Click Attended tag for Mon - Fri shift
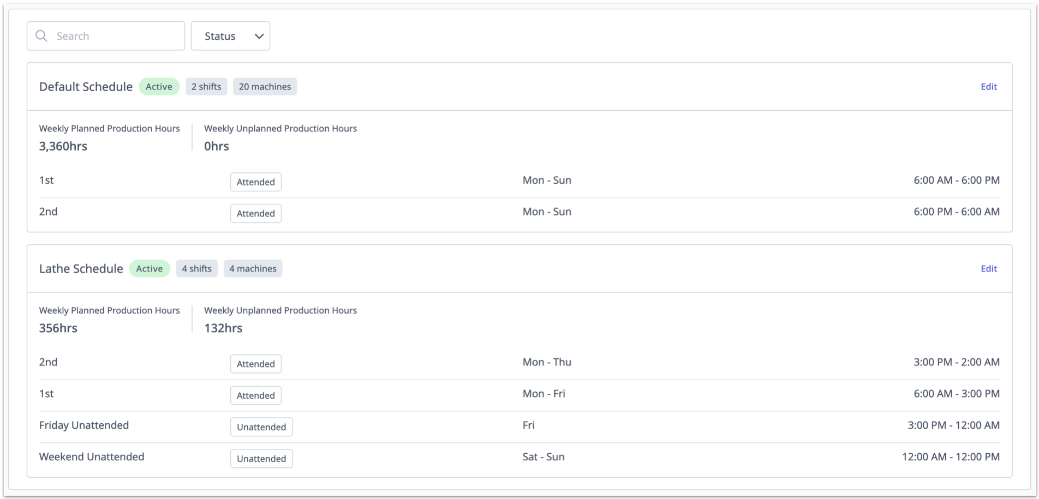This screenshot has height=499, width=1039. [256, 396]
